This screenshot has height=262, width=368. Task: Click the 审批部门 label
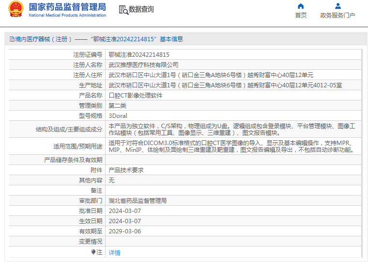click(91, 200)
